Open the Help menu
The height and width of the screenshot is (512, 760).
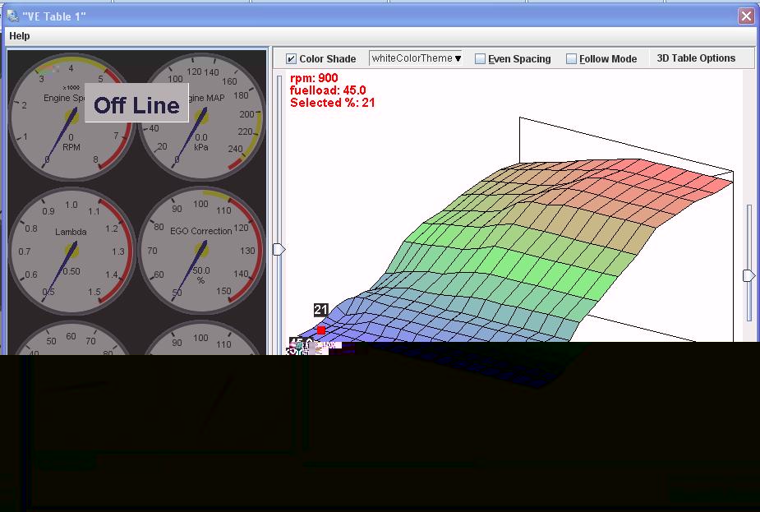pos(20,36)
